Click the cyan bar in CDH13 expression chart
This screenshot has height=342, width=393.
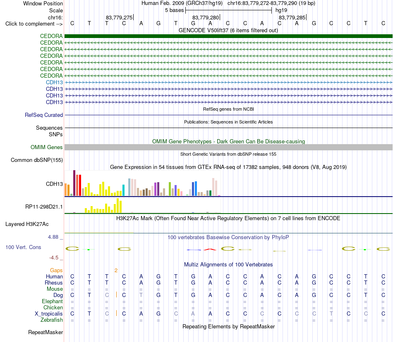pos(123,190)
